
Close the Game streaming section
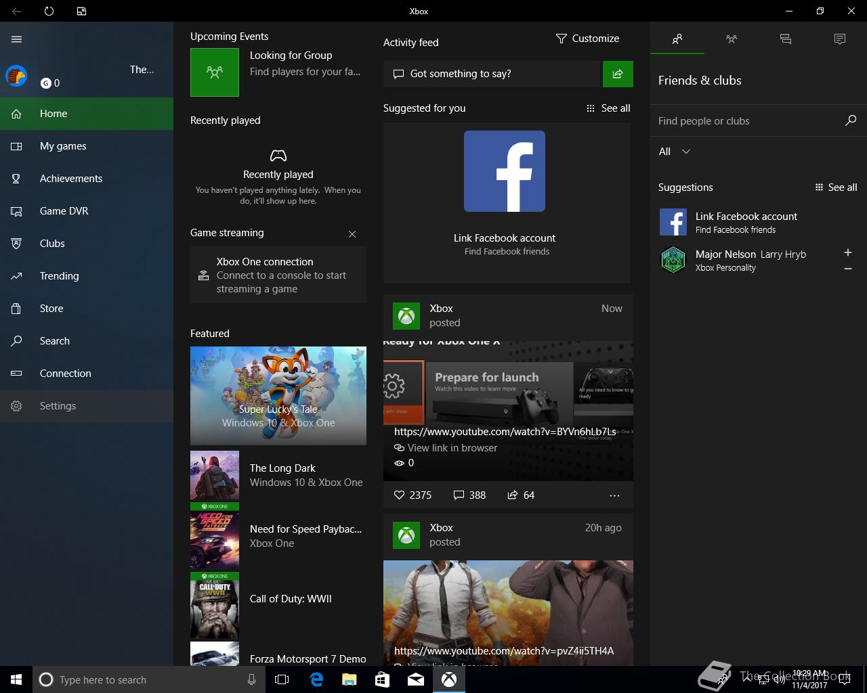(x=352, y=234)
